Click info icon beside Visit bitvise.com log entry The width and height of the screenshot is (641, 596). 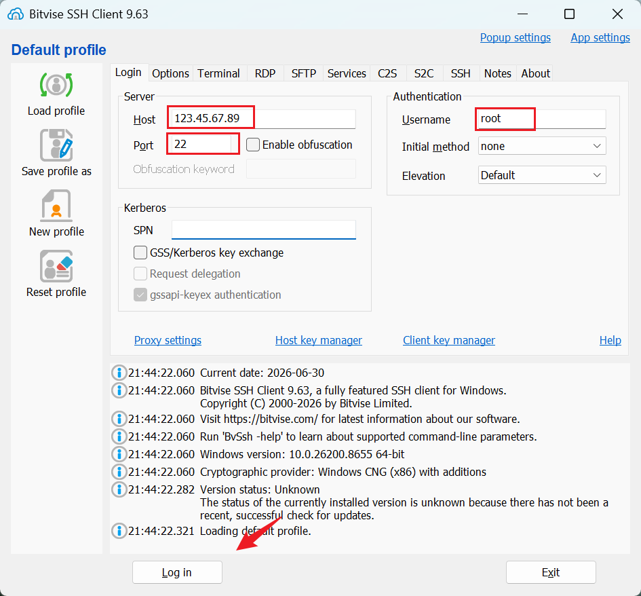(119, 419)
